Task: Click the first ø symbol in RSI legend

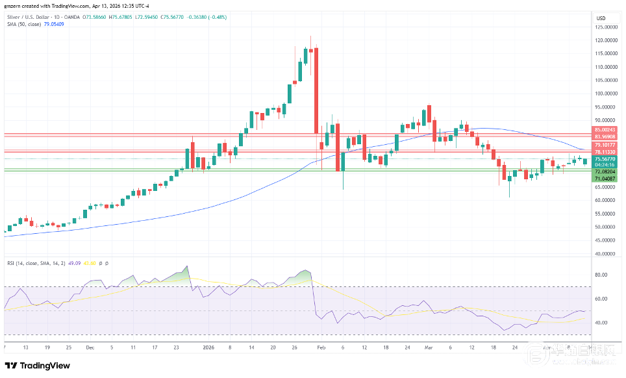Action: coord(101,263)
